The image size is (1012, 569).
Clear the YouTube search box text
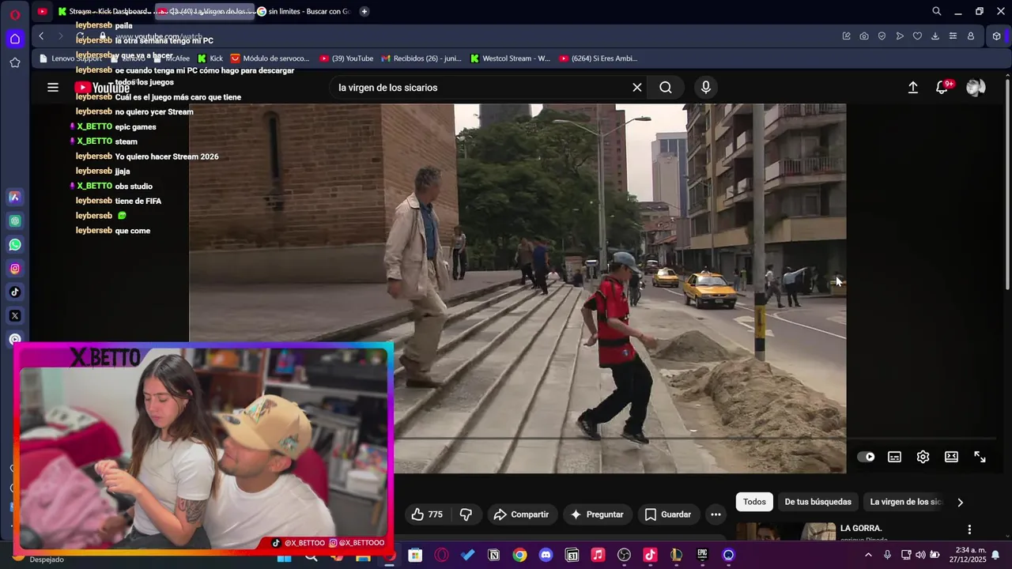(x=637, y=88)
